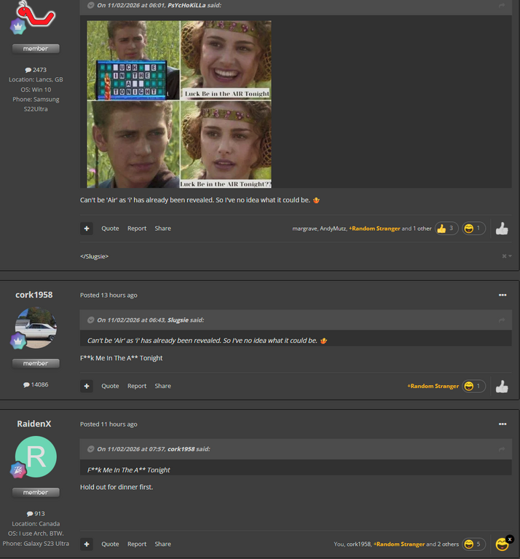Click cork1958 name in RaidenX's quote header
The width and height of the screenshot is (520, 559).
pos(181,449)
